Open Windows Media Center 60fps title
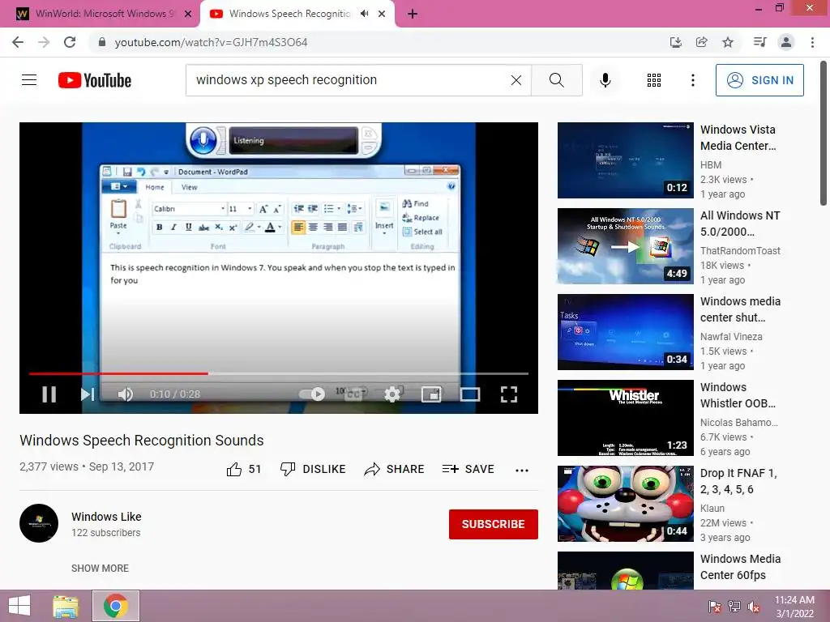 [741, 566]
